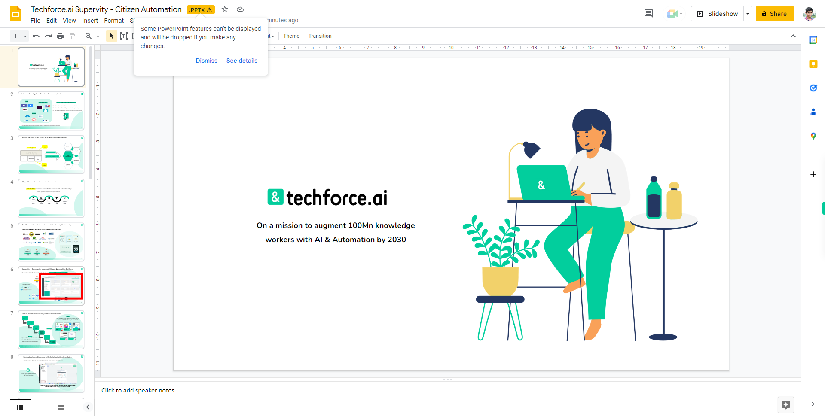Image resolution: width=825 pixels, height=416 pixels.
Task: Start a Google Meet call
Action: [675, 14]
